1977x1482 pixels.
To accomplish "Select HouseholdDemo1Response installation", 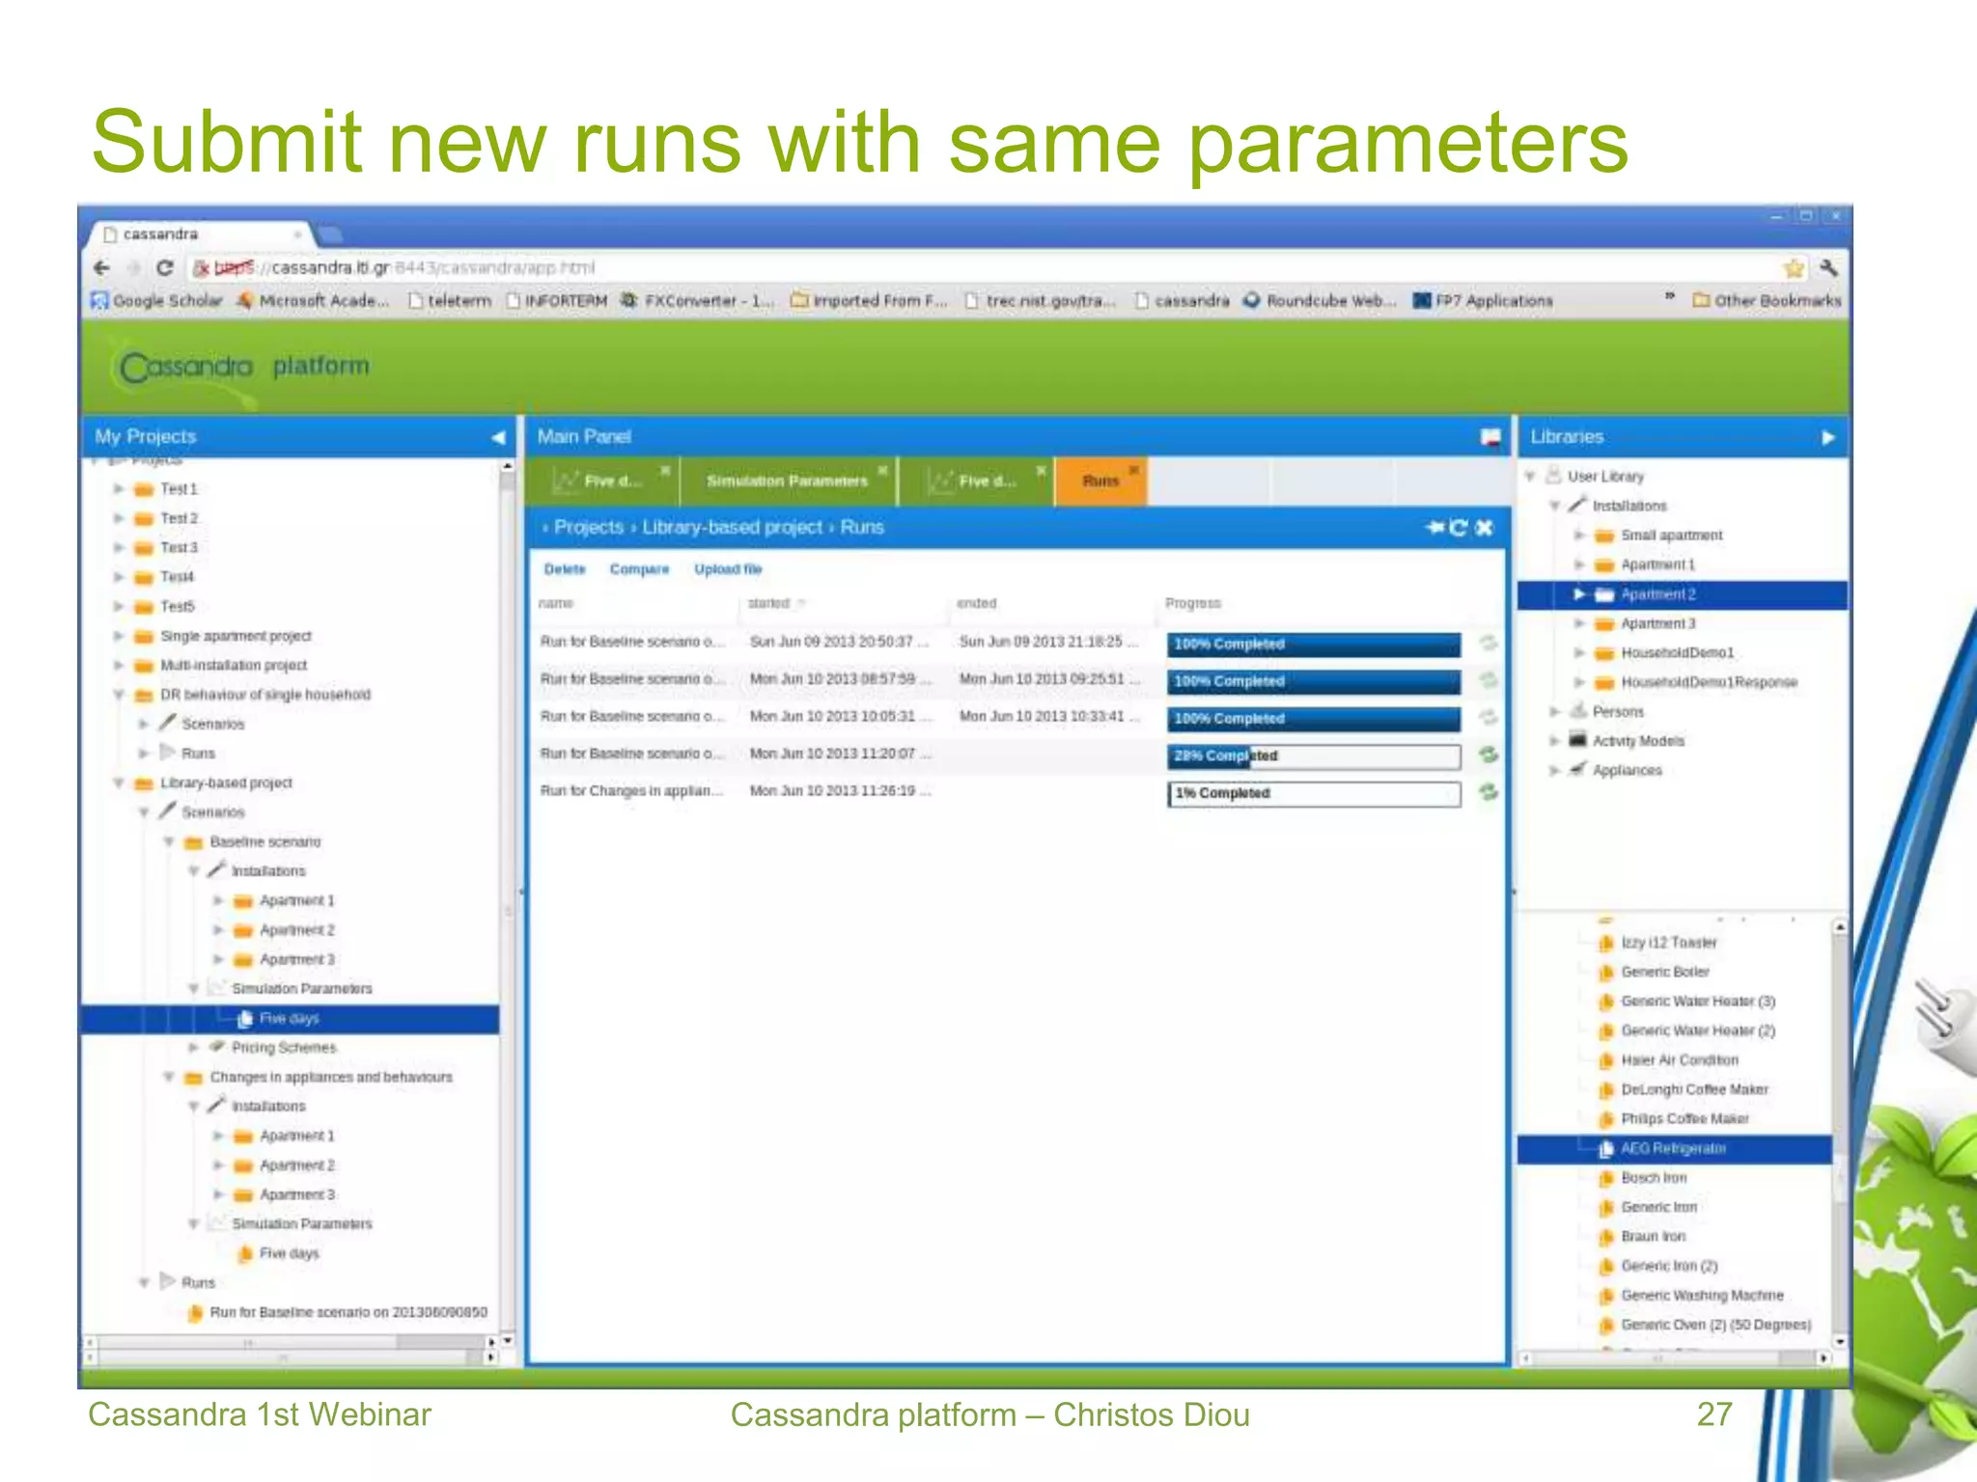I will pos(1709,682).
